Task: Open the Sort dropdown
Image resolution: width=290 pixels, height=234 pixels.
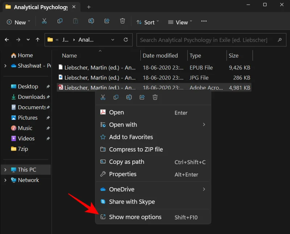Action: (147, 22)
